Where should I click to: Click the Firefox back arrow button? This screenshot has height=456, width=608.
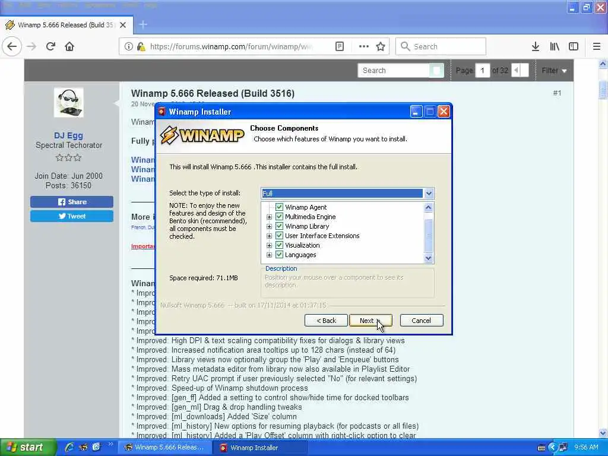click(12, 46)
